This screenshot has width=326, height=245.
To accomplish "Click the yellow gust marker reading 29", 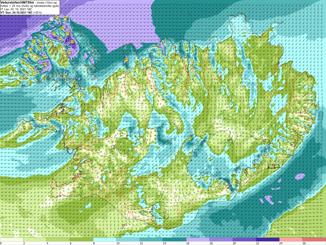I will click(69, 52).
